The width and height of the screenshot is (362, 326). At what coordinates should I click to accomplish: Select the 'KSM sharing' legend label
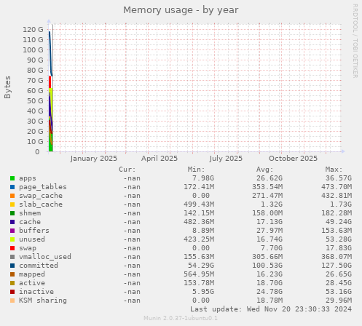pos(43,301)
